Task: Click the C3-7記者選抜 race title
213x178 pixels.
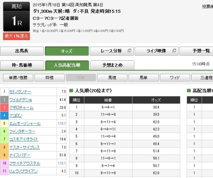Action: pos(56,18)
